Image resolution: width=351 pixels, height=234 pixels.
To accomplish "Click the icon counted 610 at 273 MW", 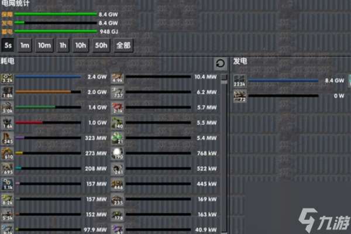I will pos(7,153).
